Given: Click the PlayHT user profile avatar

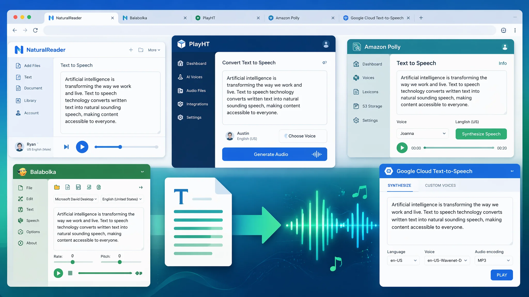Looking at the screenshot, I should point(326,44).
